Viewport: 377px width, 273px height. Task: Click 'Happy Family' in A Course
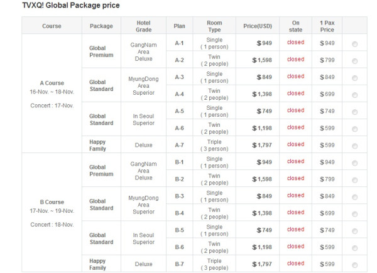pos(97,145)
